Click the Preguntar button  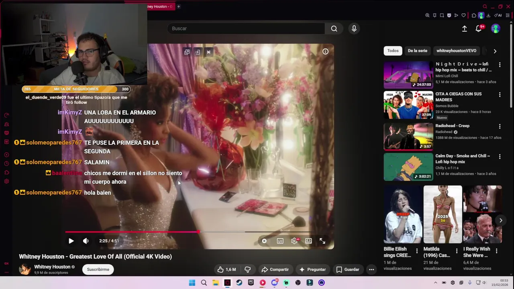tap(312, 269)
